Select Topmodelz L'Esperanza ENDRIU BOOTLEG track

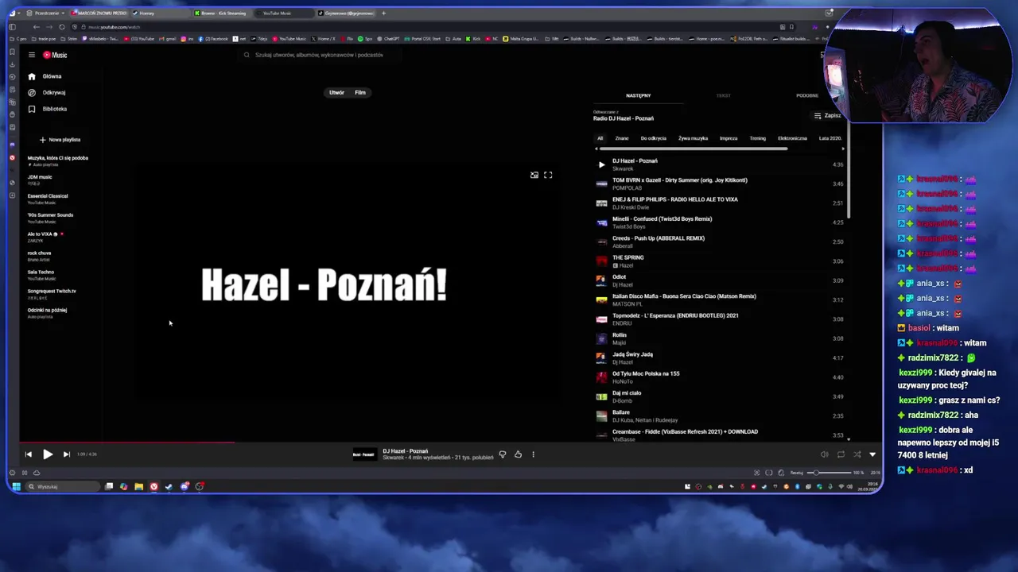[x=720, y=319]
